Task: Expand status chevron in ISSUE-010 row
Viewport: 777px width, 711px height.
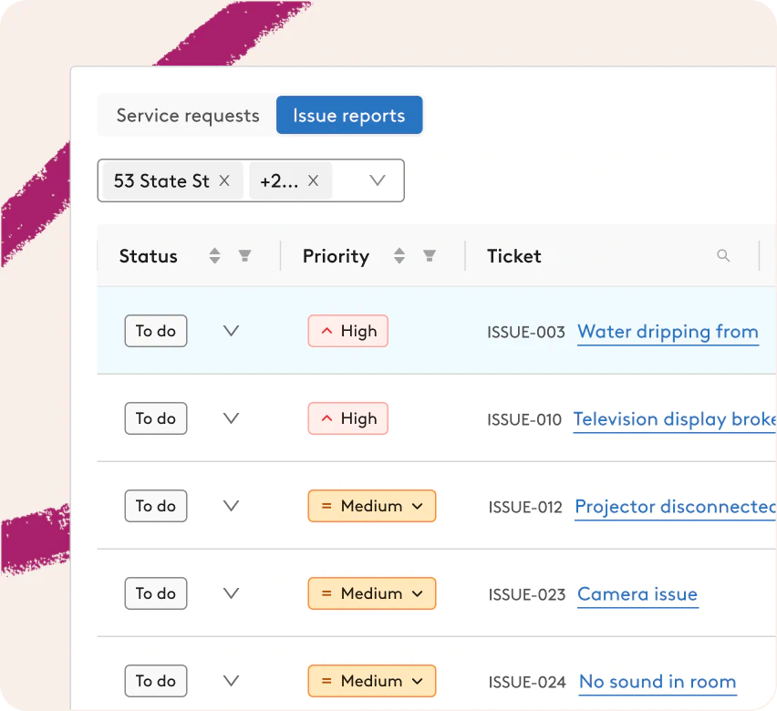Action: pyautogui.click(x=231, y=418)
